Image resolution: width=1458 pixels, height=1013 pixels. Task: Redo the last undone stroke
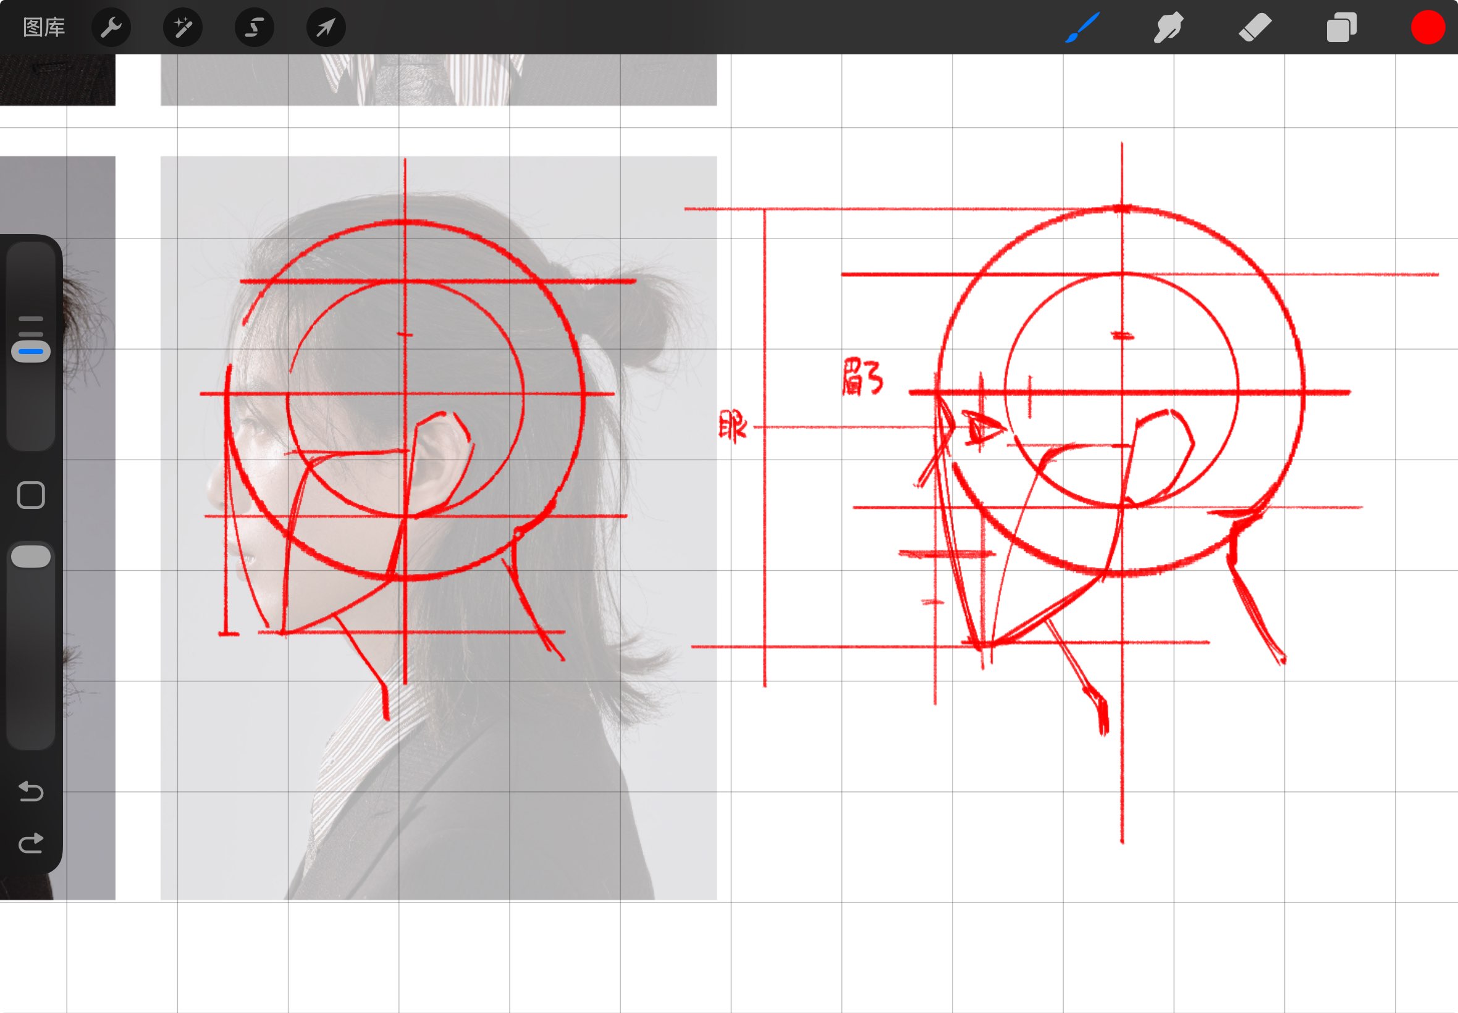click(x=31, y=843)
